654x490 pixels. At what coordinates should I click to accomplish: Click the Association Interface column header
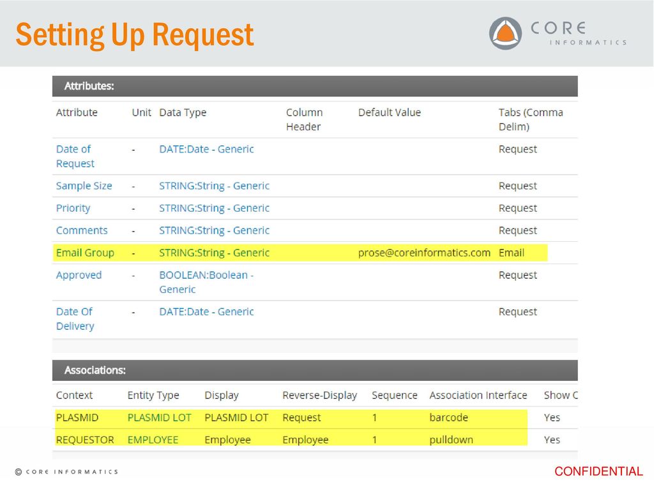(x=478, y=396)
